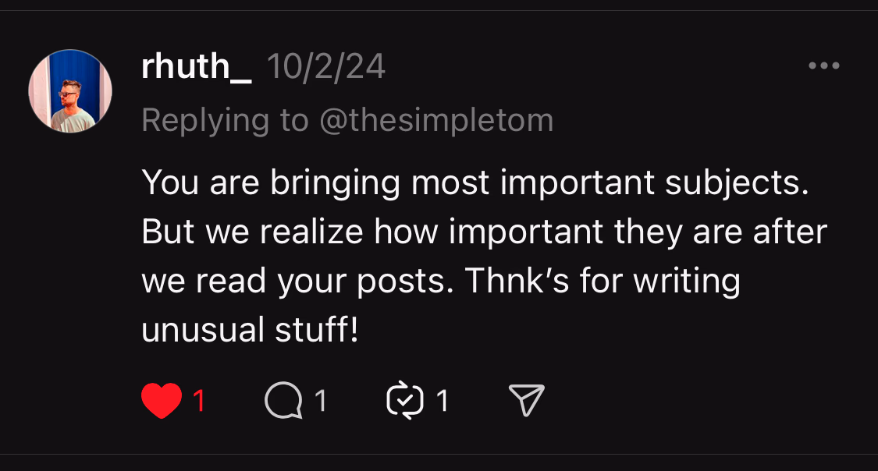Tap the repost arrows icon

tap(405, 402)
